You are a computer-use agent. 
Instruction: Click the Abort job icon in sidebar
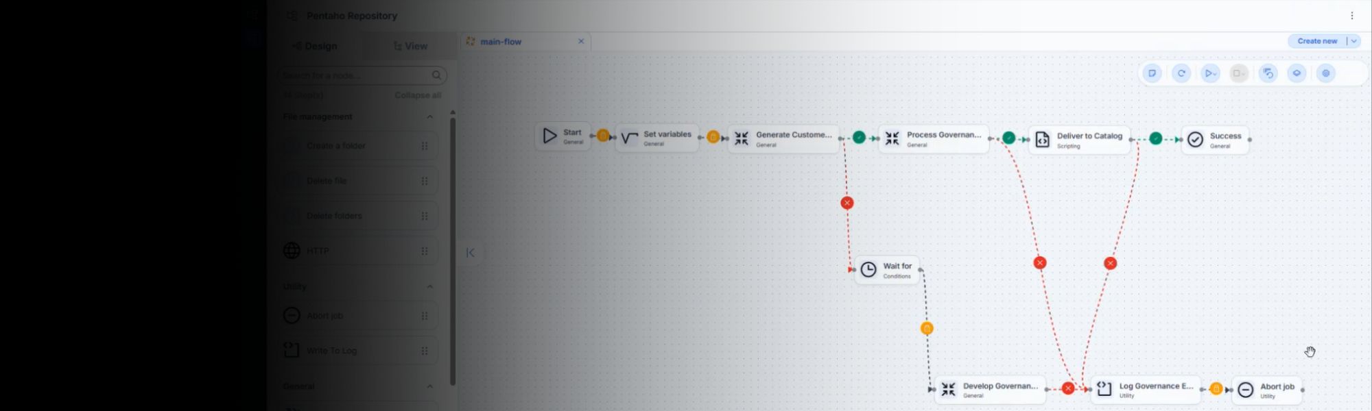[292, 316]
